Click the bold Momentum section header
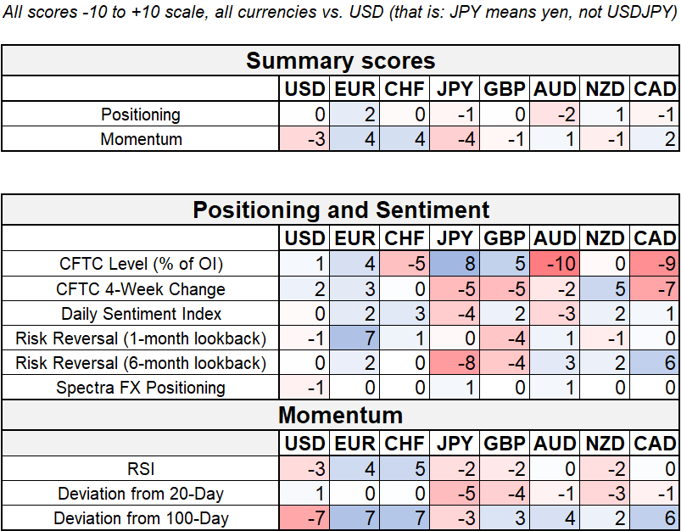Viewport: 681px width, 531px height. 340,416
